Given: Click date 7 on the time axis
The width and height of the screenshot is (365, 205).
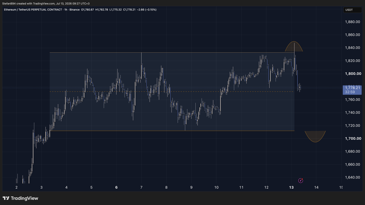Looking at the screenshot, I should (x=141, y=187).
